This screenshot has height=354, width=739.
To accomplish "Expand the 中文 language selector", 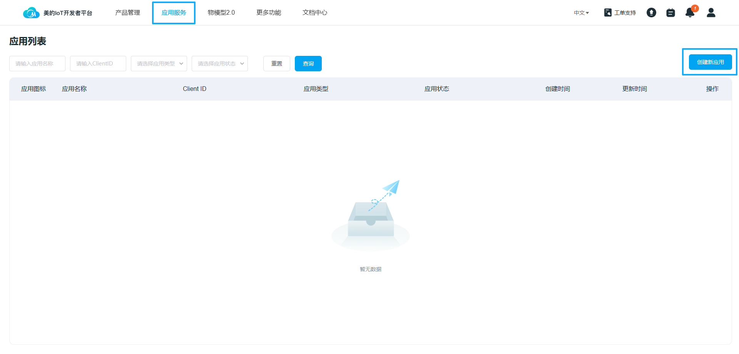I will 581,13.
